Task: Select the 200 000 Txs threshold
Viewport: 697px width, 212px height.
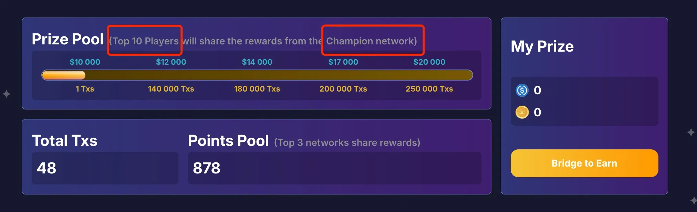Action: 343,89
